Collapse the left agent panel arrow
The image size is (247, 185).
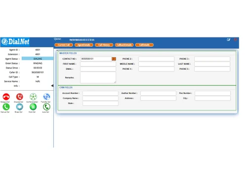(x=52, y=85)
